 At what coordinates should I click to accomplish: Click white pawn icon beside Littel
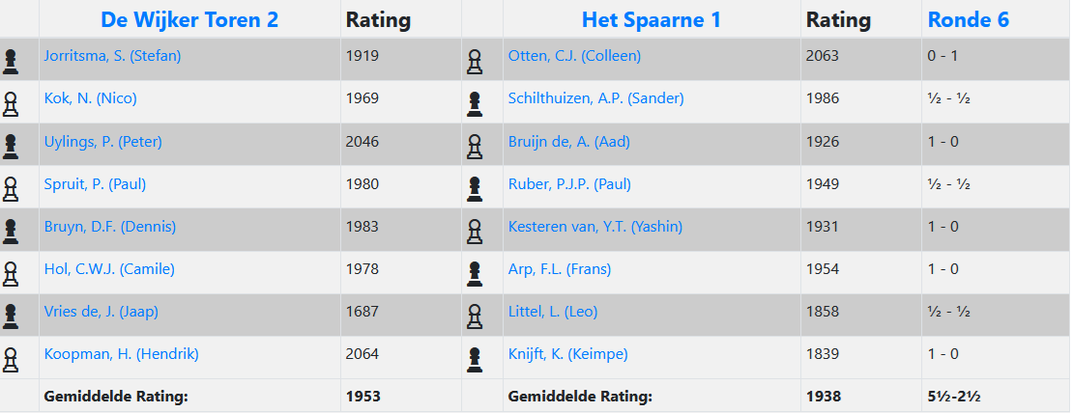point(475,317)
